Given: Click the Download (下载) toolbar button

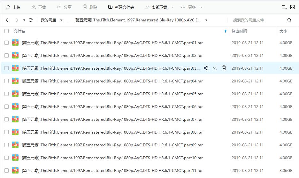Looking at the screenshot, I should [x=39, y=7].
